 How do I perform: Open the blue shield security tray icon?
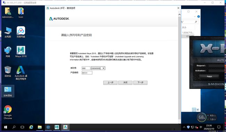click(188, 127)
